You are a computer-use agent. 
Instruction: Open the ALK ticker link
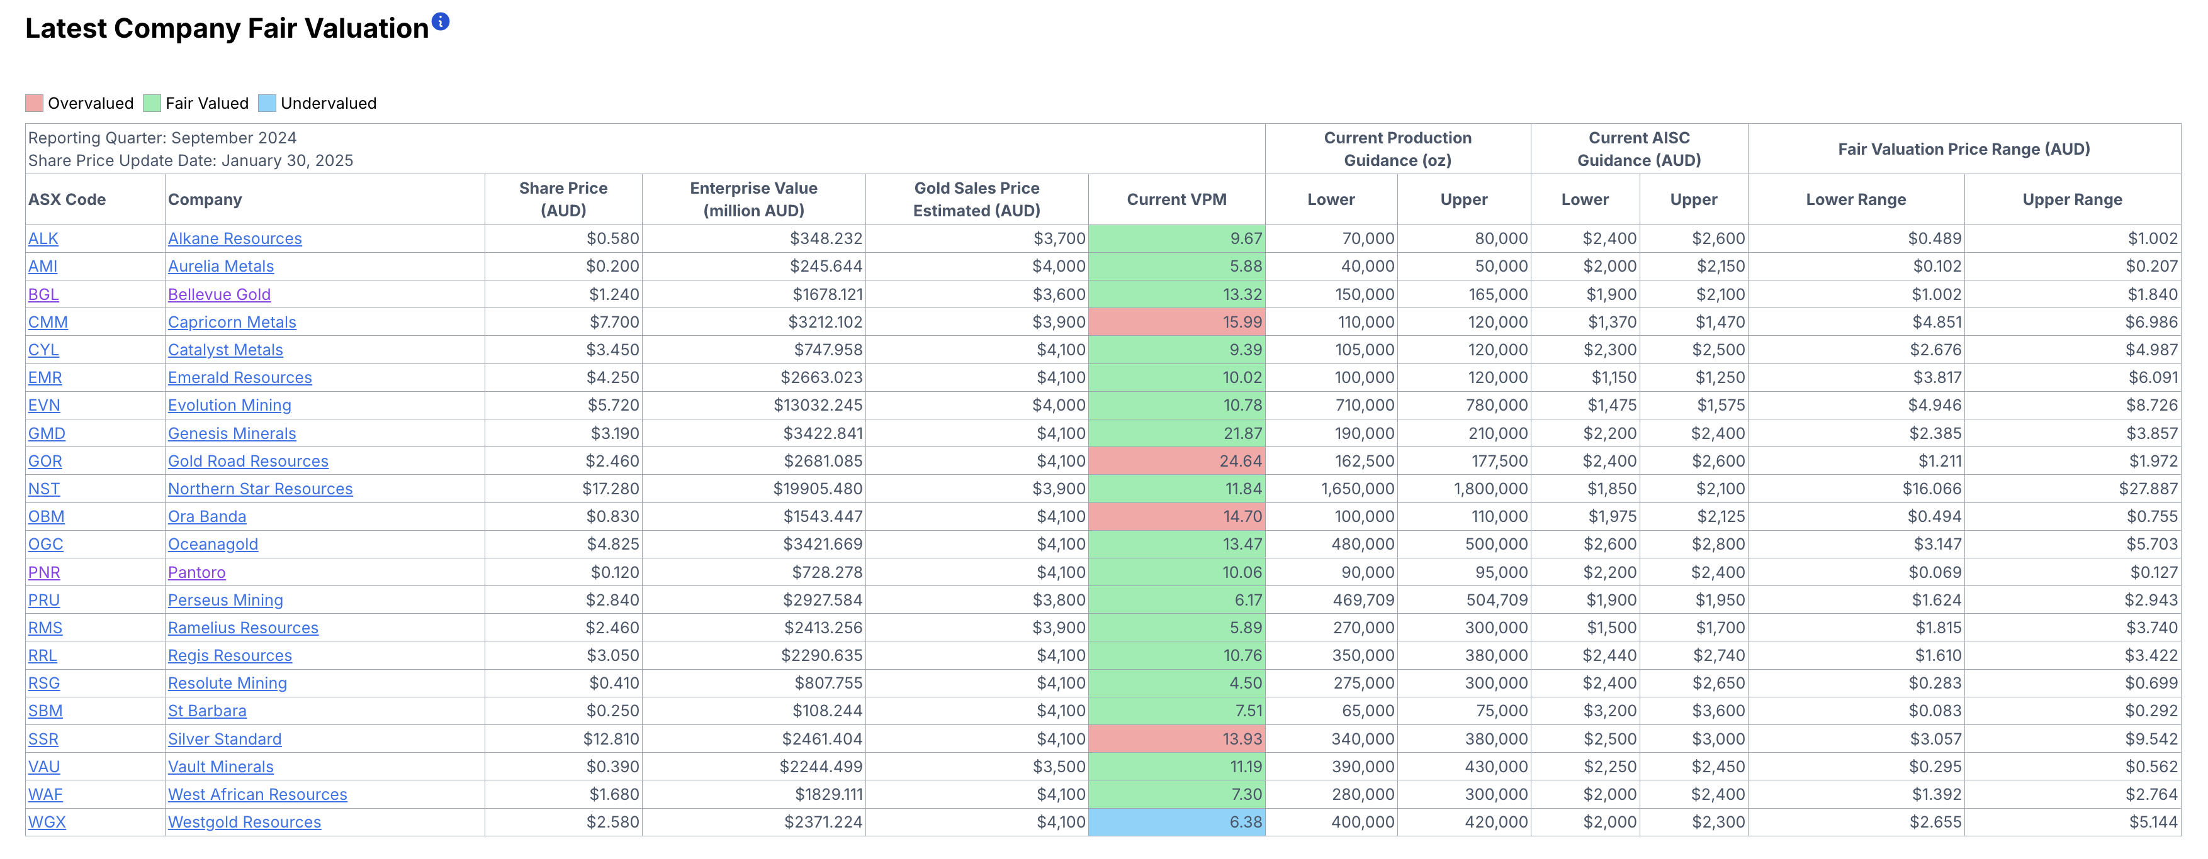click(43, 239)
